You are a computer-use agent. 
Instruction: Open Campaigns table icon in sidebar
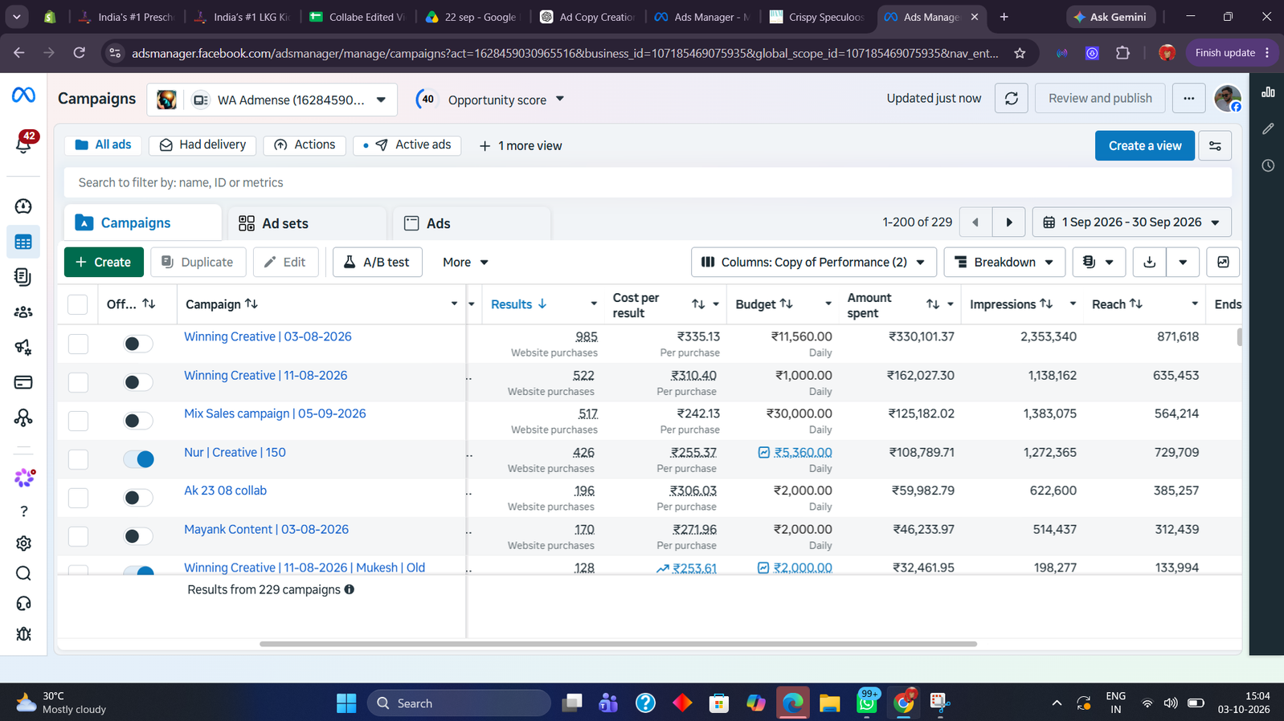click(23, 242)
